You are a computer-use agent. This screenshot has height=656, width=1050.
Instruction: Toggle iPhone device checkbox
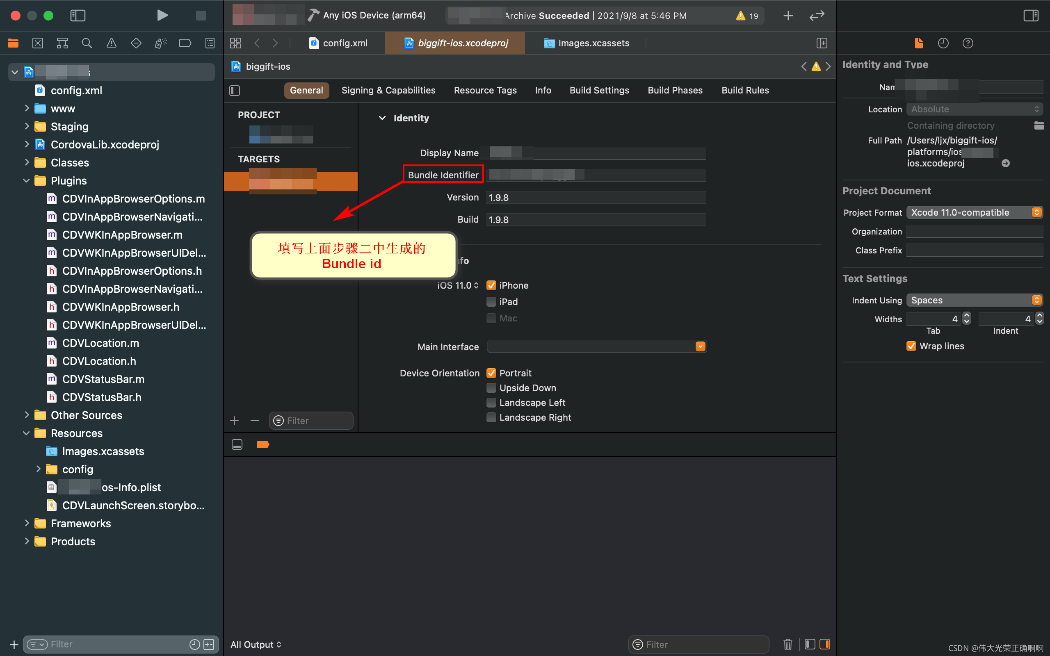coord(491,285)
